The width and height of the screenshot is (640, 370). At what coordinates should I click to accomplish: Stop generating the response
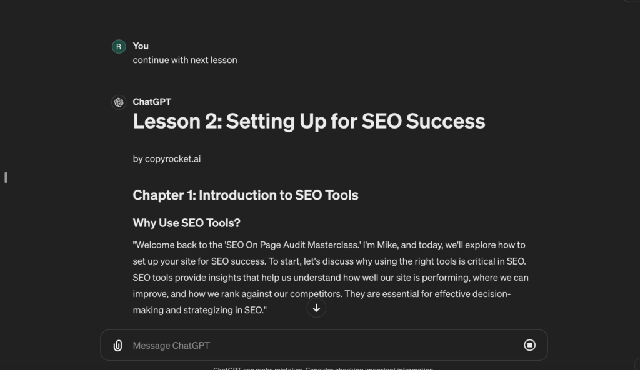[x=529, y=345]
